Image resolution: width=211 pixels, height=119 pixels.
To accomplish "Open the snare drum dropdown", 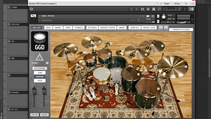I will [108, 73].
